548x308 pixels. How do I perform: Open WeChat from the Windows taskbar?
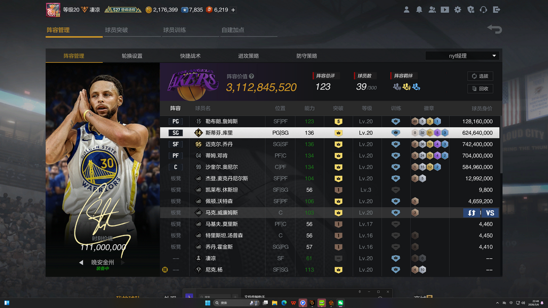pos(340,303)
